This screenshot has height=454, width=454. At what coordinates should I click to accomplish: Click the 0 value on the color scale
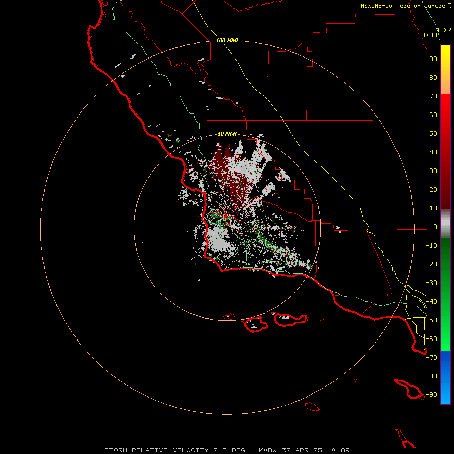pos(435,226)
